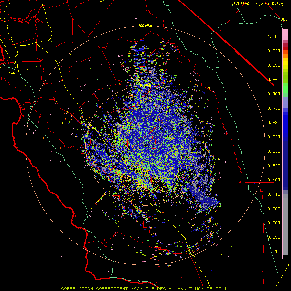Click the 50 NMI range ring label
Viewport: 291px width, 291px height.
[145, 86]
